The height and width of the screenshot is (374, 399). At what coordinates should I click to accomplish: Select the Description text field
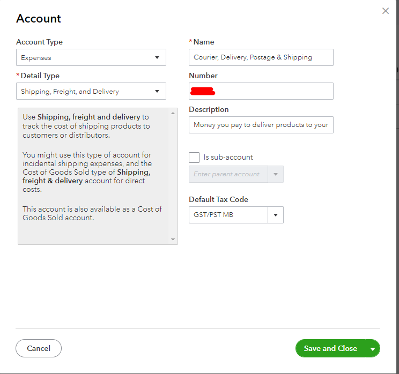(x=261, y=125)
